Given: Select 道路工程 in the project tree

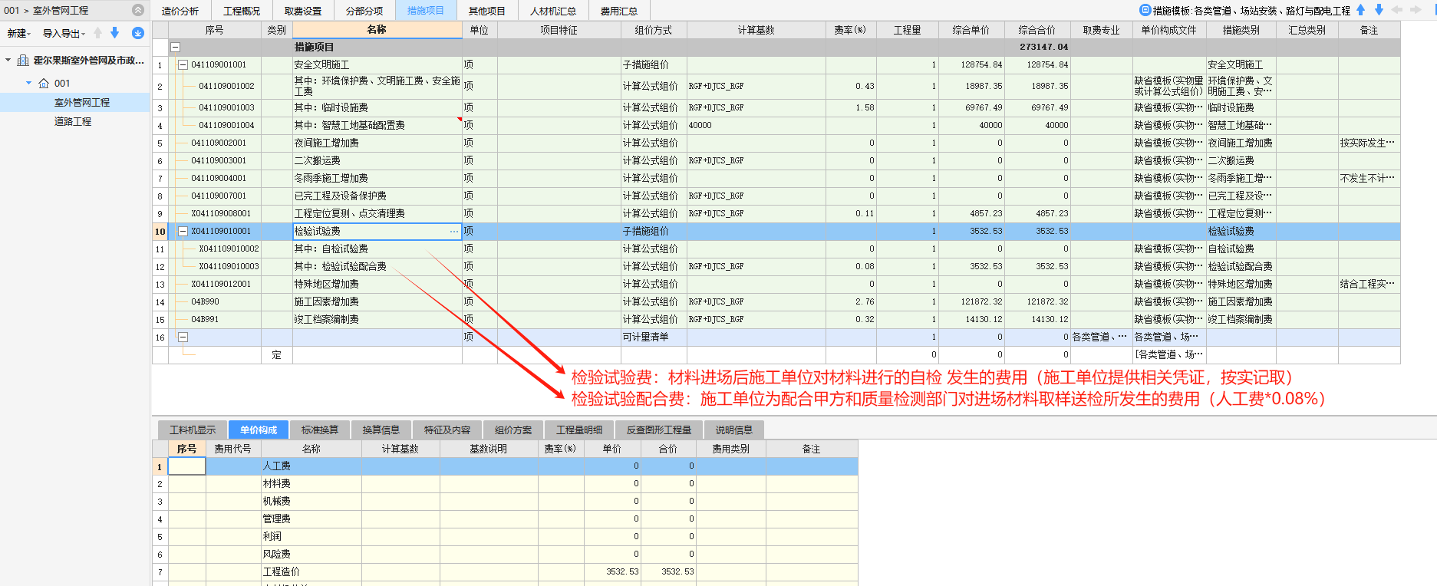Looking at the screenshot, I should click(x=73, y=121).
